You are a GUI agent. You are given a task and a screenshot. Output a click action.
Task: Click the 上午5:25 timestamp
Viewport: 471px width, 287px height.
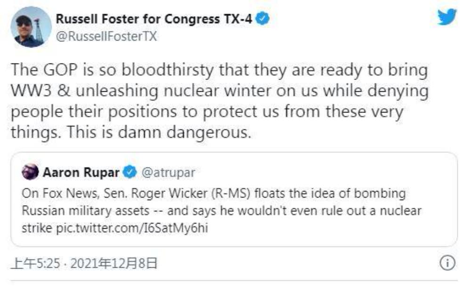(x=35, y=263)
